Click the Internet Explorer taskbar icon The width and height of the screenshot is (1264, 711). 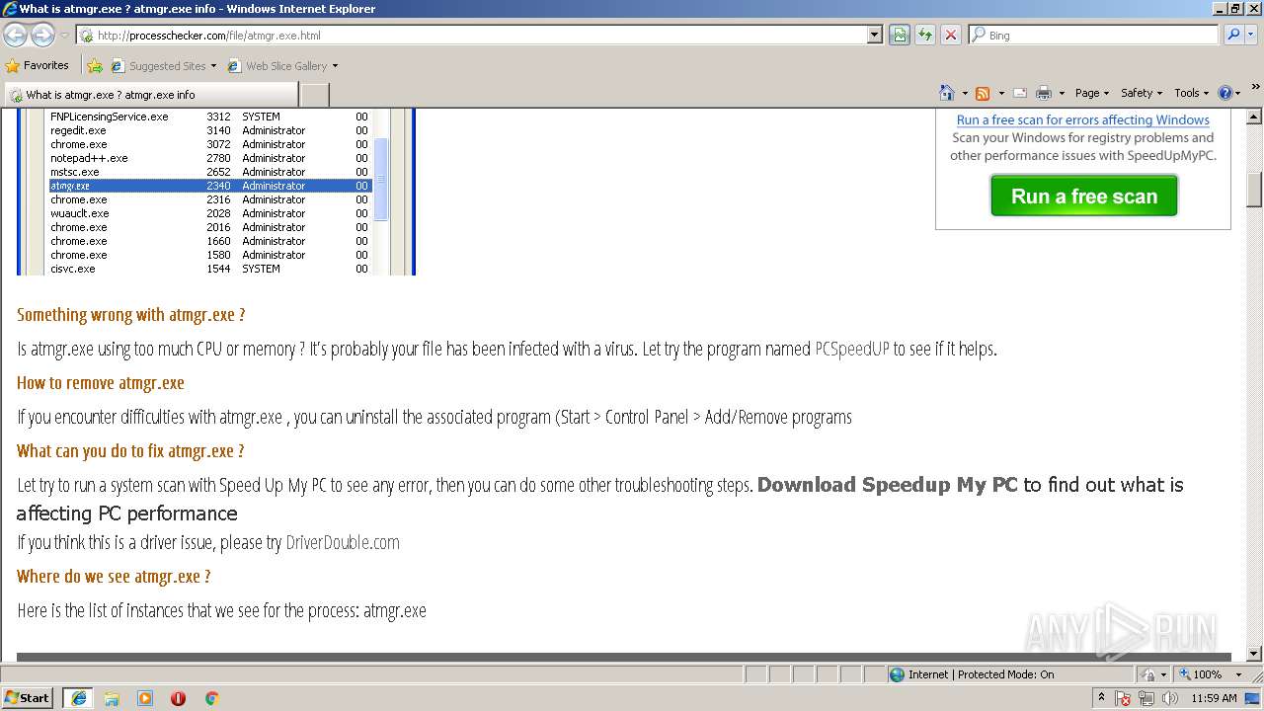point(78,698)
